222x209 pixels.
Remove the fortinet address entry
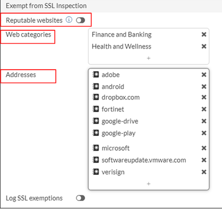[x=204, y=109]
